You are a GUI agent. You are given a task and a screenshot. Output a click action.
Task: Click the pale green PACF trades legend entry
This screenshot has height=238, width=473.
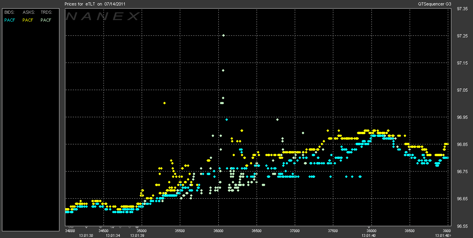[46, 20]
